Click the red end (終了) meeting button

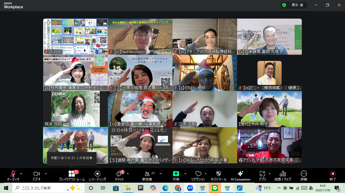tap(333, 174)
